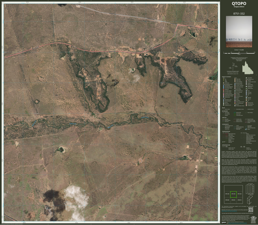Click the 'LAND USE' legend heading

224,118
